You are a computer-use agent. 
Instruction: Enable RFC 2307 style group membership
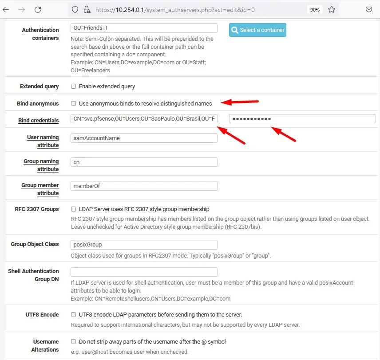tap(74, 209)
